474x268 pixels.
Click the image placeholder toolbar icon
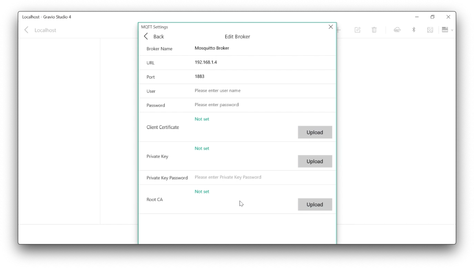pos(430,30)
